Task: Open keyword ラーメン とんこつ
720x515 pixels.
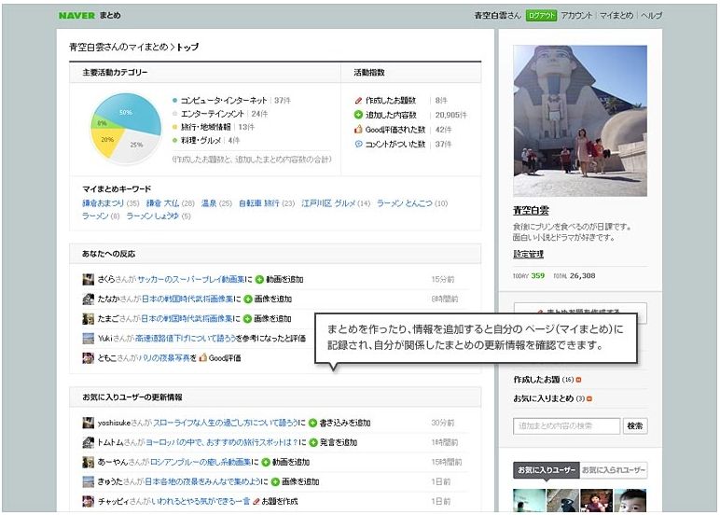Action: pyautogui.click(x=405, y=203)
